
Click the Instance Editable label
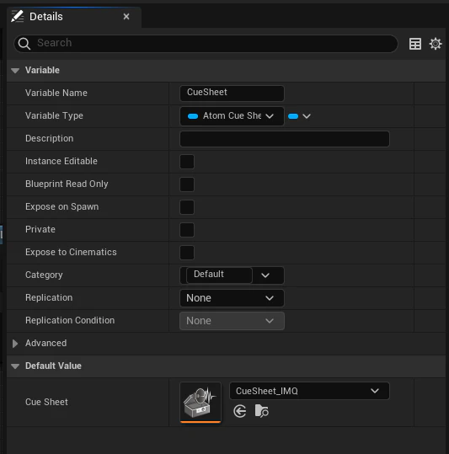[61, 161]
